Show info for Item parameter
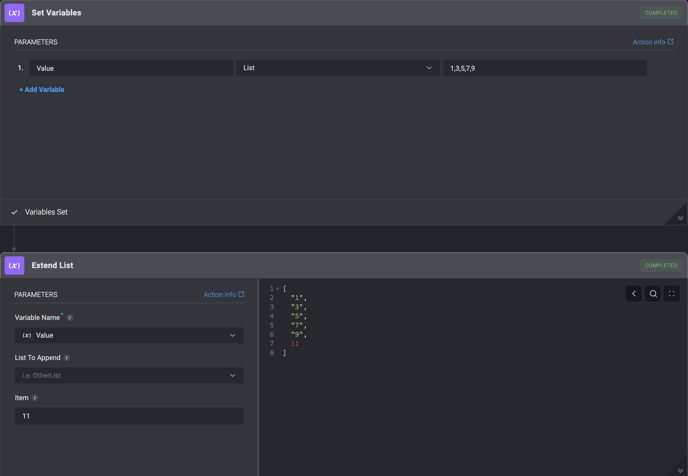 click(35, 398)
